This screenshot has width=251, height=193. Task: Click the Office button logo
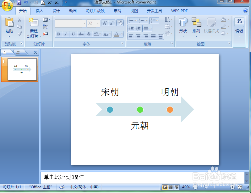pyautogui.click(x=7, y=6)
